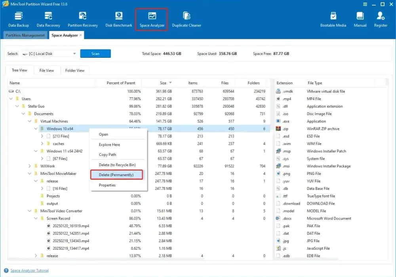Screen dimensions: 396x277
Task: Click the .exe Application icon
Action: (x=278, y=121)
